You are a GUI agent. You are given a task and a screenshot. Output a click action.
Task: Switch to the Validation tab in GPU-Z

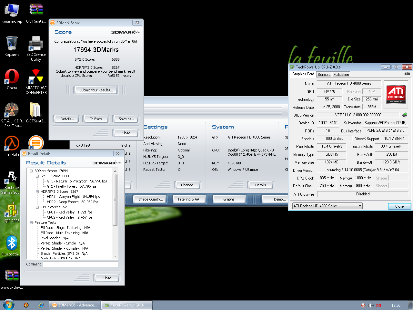341,74
